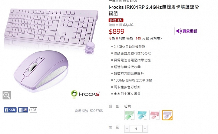Viewport: 218px width, 134px height.
Task: Open the 分期表 installment table link
Action: (156, 39)
